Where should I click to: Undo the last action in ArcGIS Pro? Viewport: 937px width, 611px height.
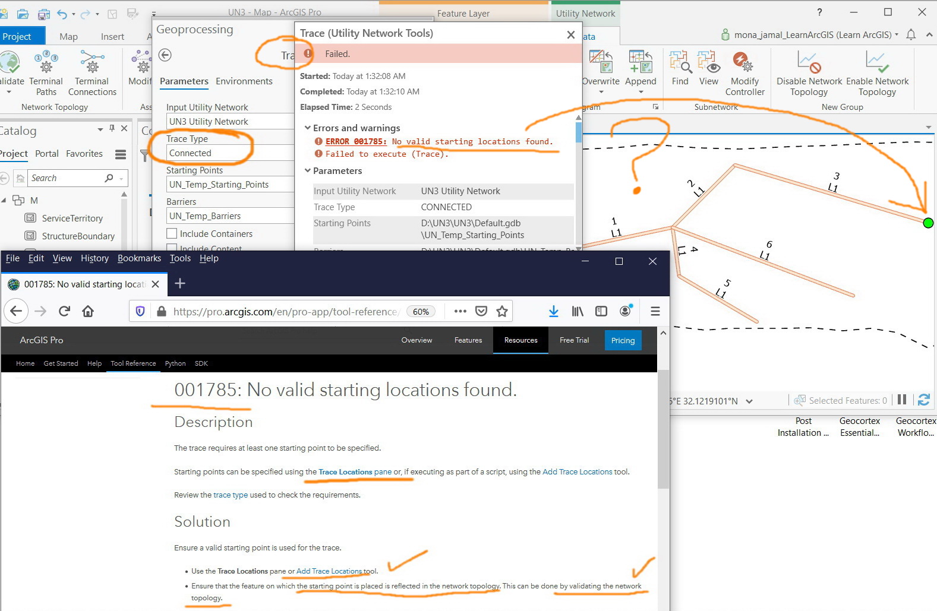[x=62, y=13]
